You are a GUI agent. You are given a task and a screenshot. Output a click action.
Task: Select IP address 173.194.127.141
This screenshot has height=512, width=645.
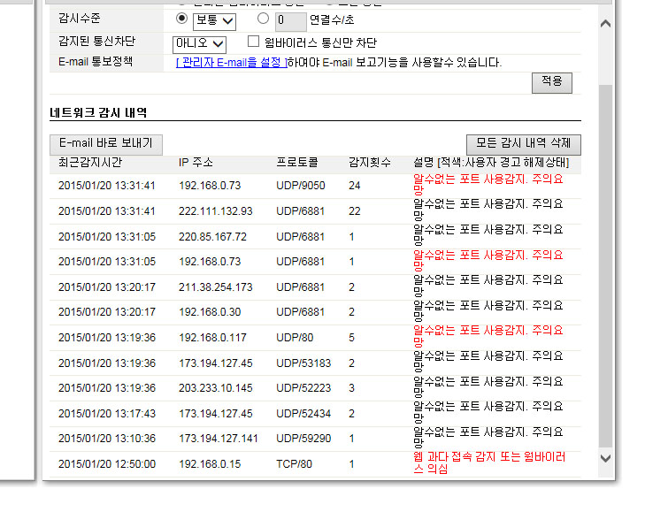point(219,439)
